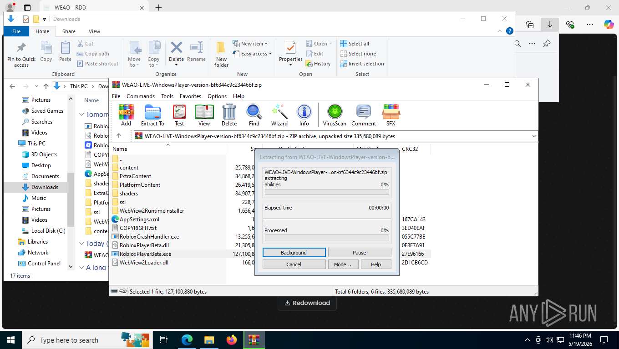The width and height of the screenshot is (619, 349).
Task: Open the WinRAR File menu
Action: [x=116, y=96]
